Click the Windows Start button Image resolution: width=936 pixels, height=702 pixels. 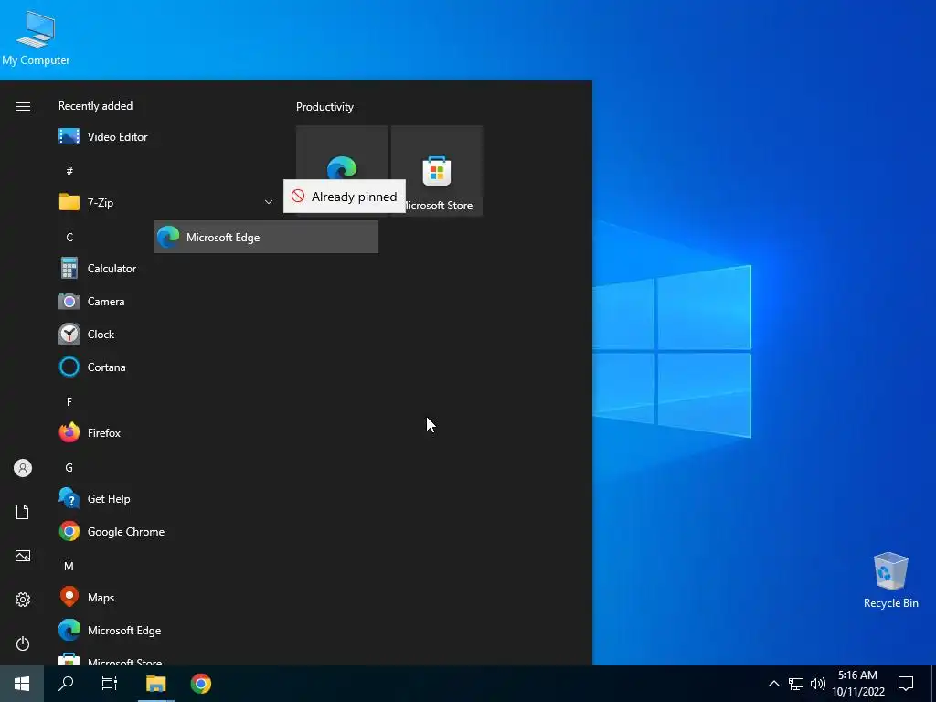pyautogui.click(x=22, y=684)
